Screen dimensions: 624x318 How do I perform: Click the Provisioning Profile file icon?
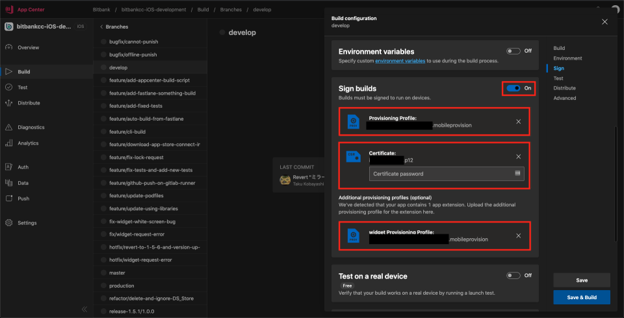pyautogui.click(x=353, y=121)
